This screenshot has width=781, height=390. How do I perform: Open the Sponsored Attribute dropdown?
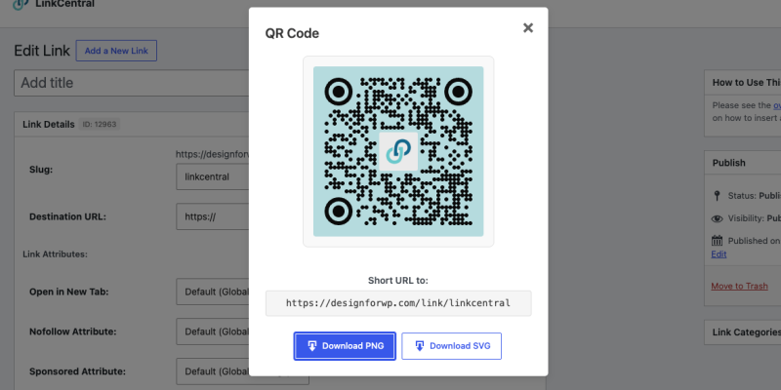click(242, 371)
